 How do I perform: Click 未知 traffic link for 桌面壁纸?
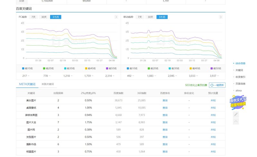tap(213, 108)
